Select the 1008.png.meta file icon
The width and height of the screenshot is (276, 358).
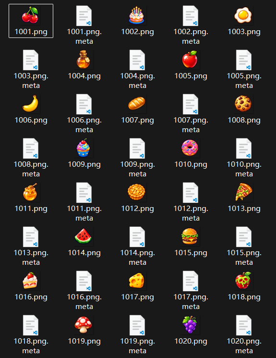[30, 148]
